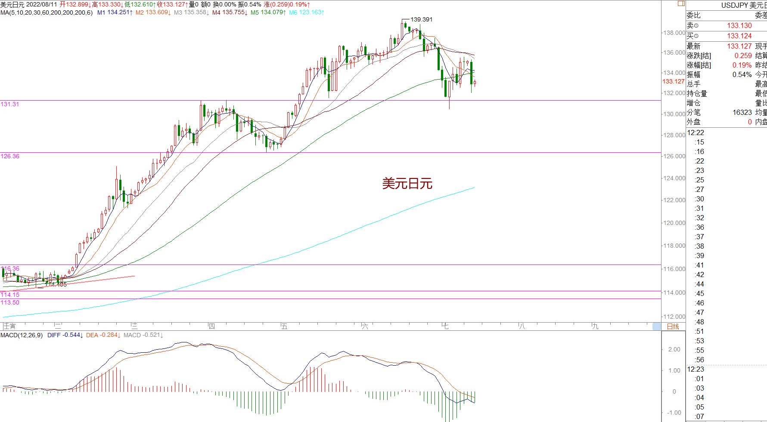Click the 美元日元 2022/08/11 title text
This screenshot has height=422, width=767.
coord(28,4)
